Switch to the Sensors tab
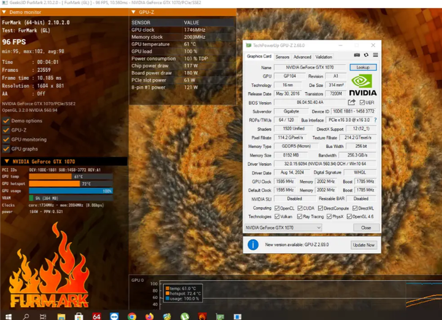The width and height of the screenshot is (442, 320). pyautogui.click(x=282, y=57)
